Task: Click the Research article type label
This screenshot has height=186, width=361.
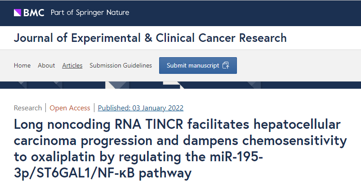Action: [x=28, y=108]
